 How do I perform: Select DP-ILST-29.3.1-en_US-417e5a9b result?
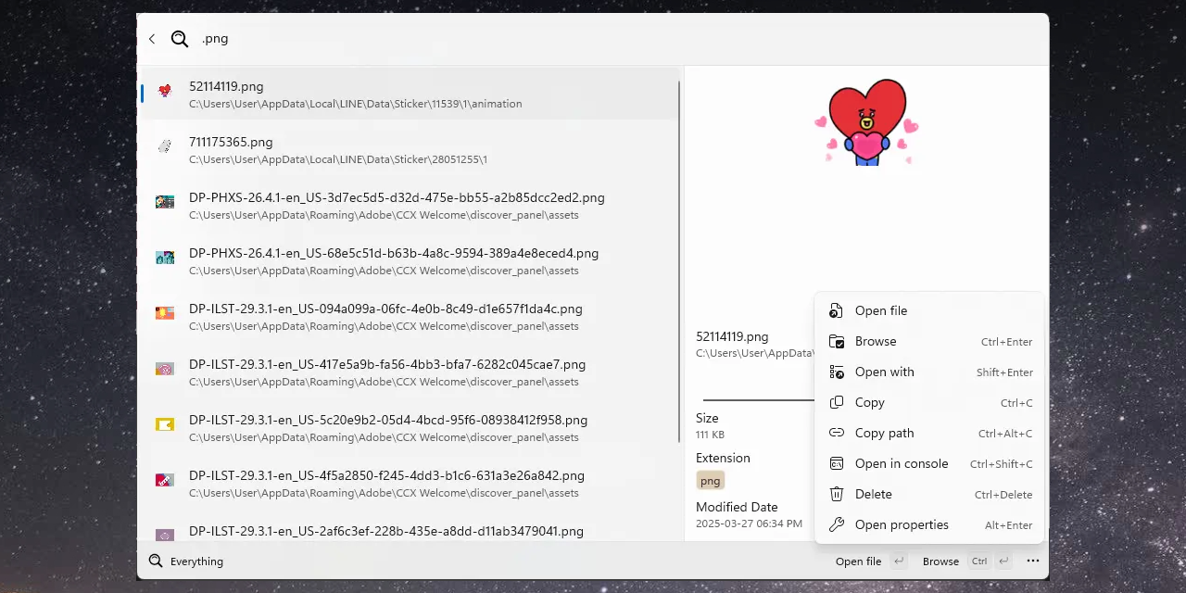(409, 372)
